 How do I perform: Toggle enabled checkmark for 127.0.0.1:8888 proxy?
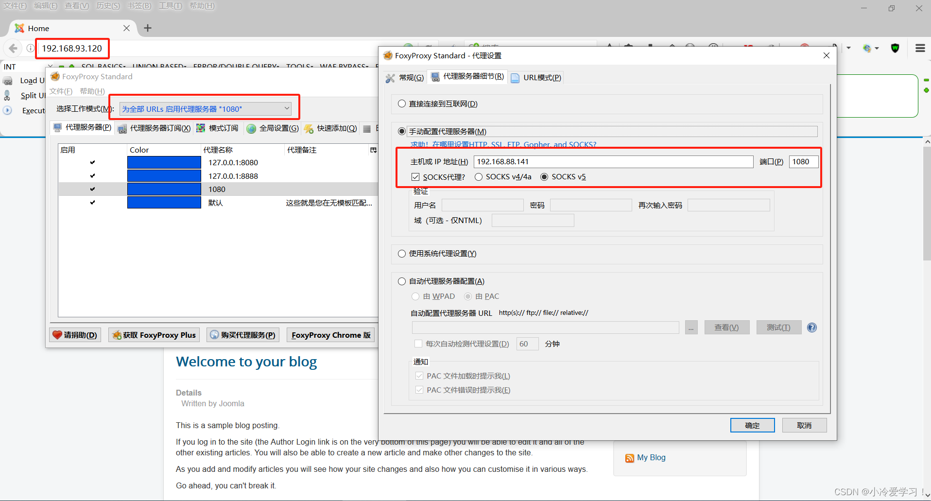coord(92,176)
